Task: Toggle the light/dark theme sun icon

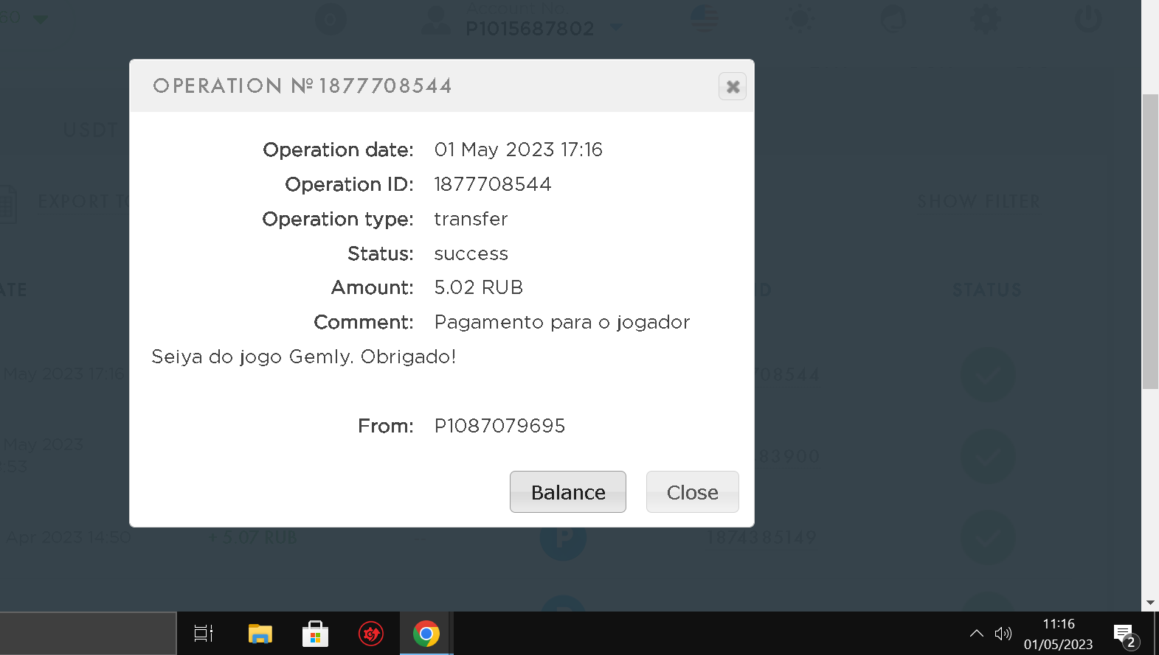Action: point(800,19)
